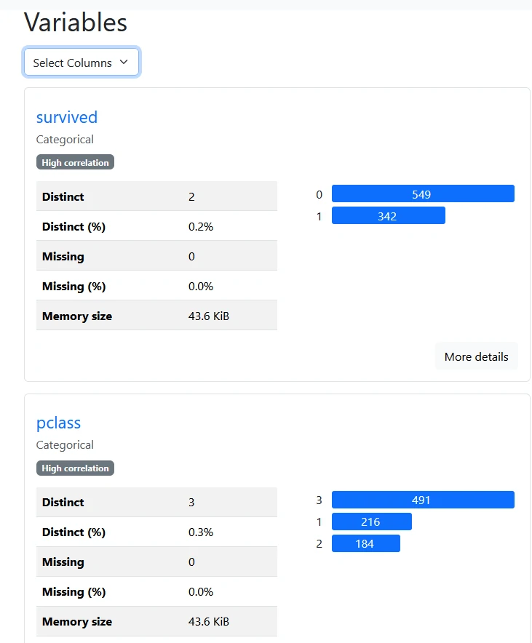Click More details for survived
The image size is (532, 643).
[x=476, y=356]
